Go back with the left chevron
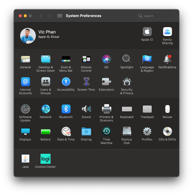Screen dimensions: 193x195 tap(41, 16)
